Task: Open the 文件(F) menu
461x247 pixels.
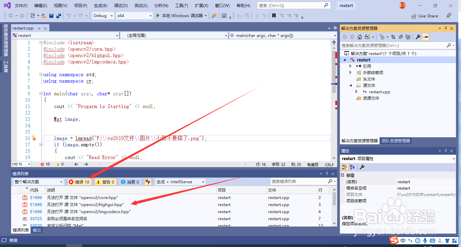Action: (21, 6)
